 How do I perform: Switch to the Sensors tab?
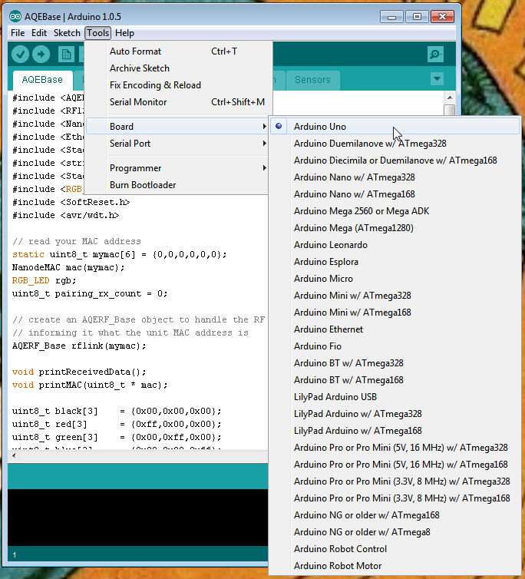(x=312, y=80)
